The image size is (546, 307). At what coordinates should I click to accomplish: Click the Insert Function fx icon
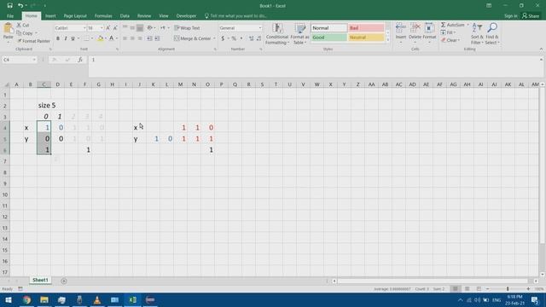tap(80, 60)
